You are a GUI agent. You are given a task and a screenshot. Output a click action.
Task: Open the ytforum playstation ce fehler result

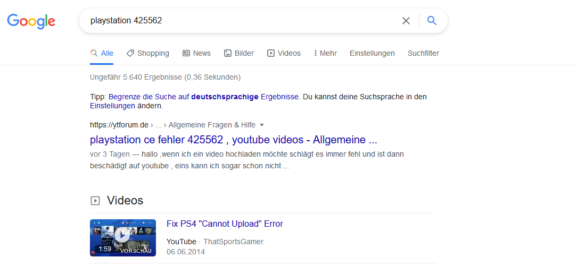233,140
